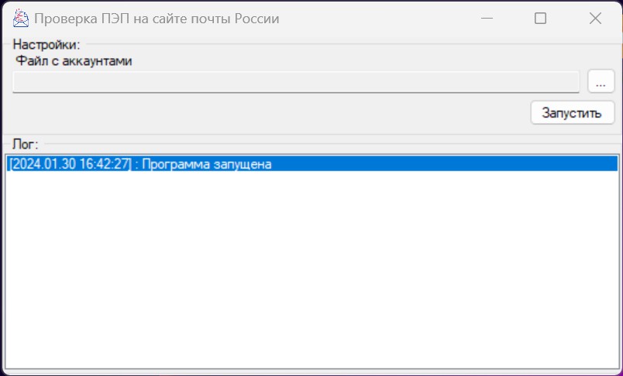Click the Файл с аккаунтами label
The height and width of the screenshot is (376, 623).
click(74, 62)
